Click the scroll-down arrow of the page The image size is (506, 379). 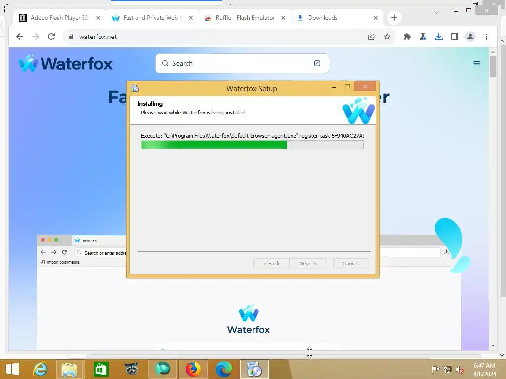(493, 346)
